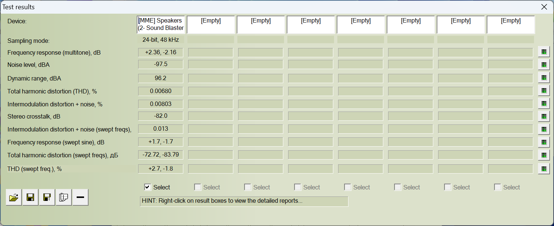Show the Noise level graph
The height and width of the screenshot is (226, 554).
544,65
